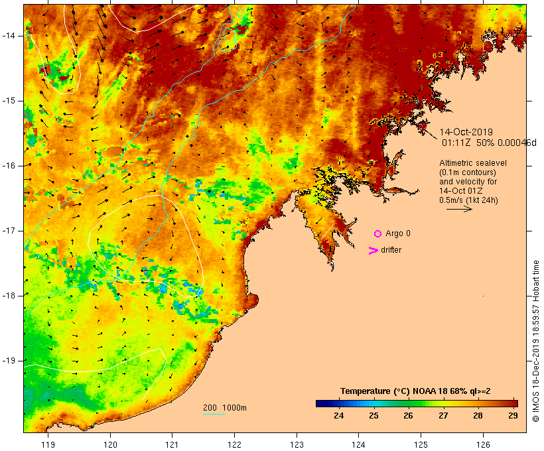Click the '-18' latitude axis label
Viewport: 544px width, 451px height.
[8, 296]
